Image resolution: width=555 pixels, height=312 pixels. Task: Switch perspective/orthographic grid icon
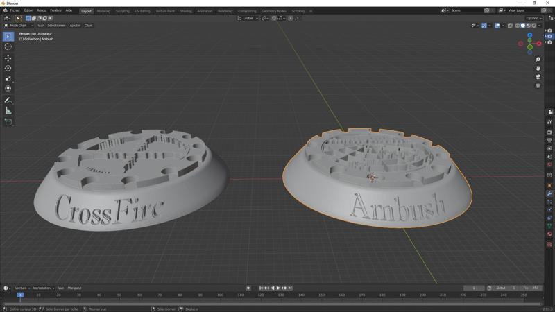click(538, 86)
